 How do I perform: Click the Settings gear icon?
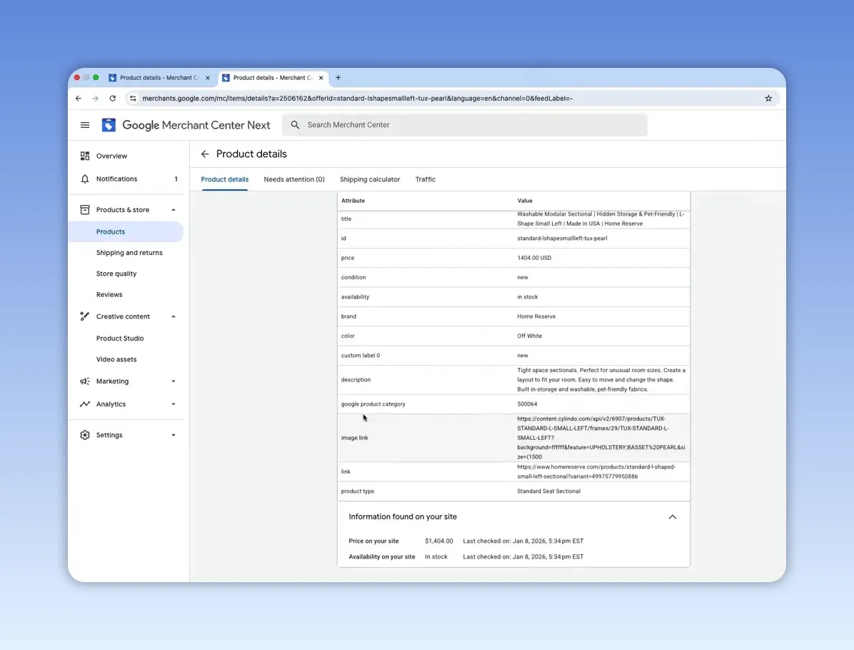(x=85, y=435)
